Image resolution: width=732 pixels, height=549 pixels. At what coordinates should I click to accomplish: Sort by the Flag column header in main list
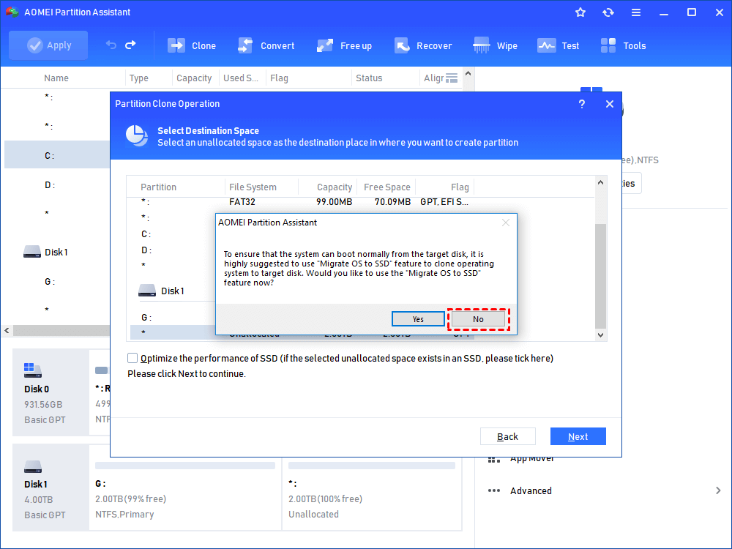pos(279,78)
